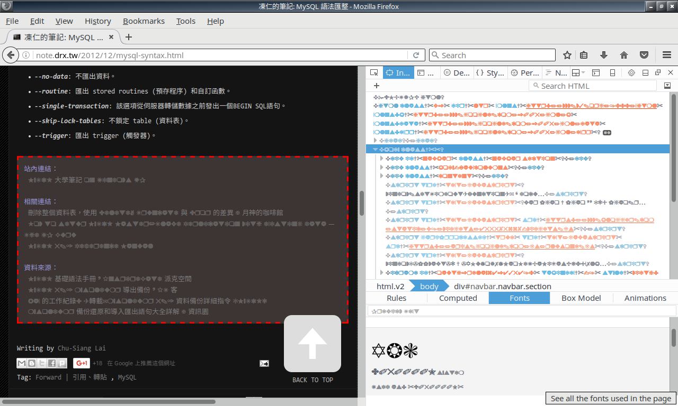The height and width of the screenshot is (406, 678).
Task: Click the Google +1 button
Action: tap(82, 363)
